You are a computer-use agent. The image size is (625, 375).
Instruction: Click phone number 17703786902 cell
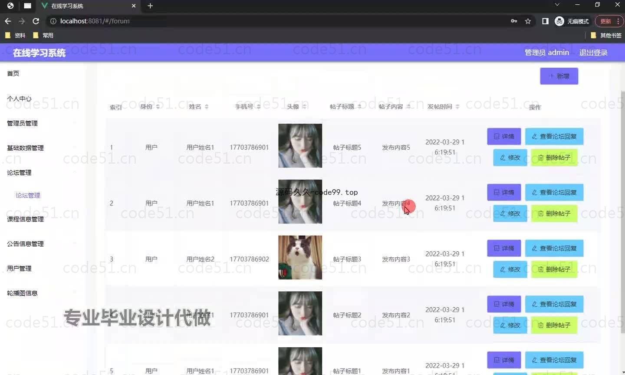[249, 259]
